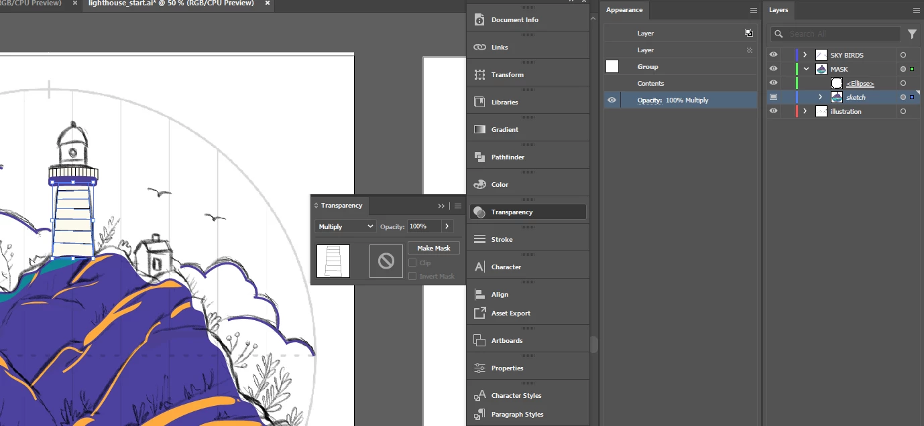
Task: Open the Multiply blending mode dropdown
Action: pos(345,226)
